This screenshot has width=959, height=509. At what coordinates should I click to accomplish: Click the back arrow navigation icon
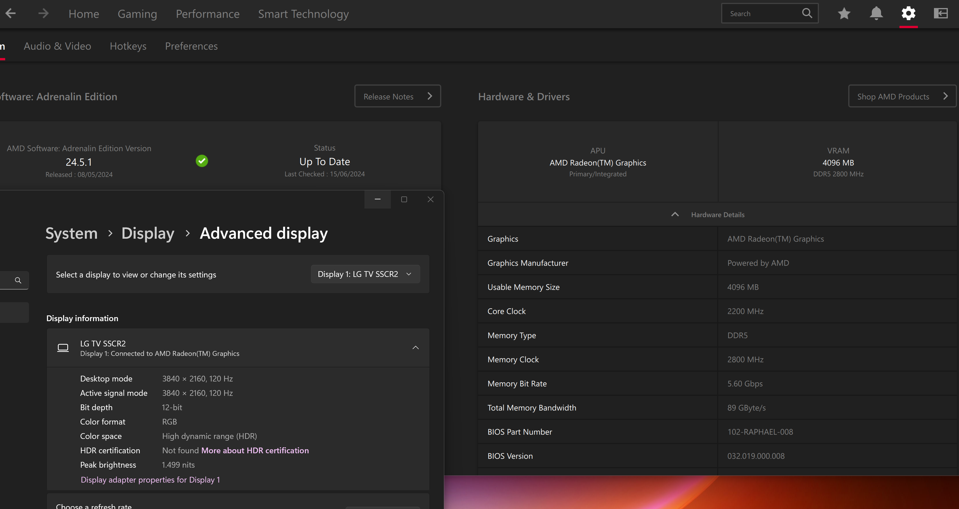coord(10,14)
